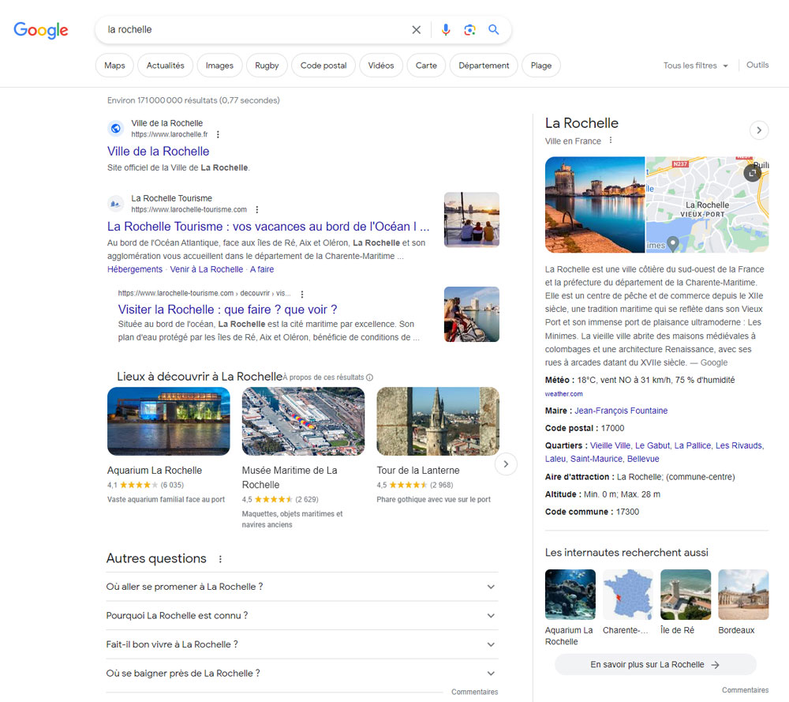The image size is (789, 702).
Task: Open the Charente map related search thumbnail
Action: click(x=628, y=595)
